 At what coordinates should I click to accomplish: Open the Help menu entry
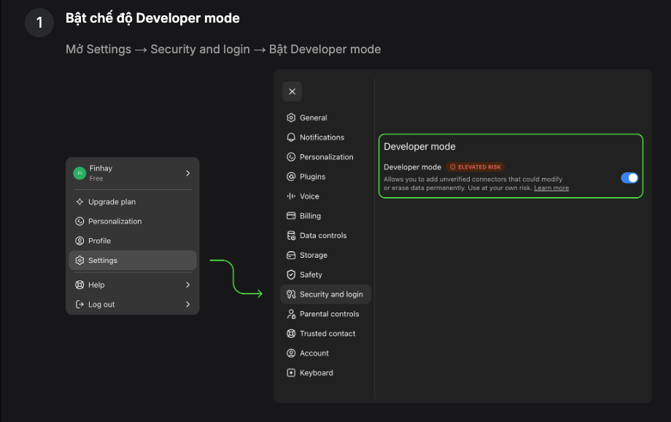pyautogui.click(x=133, y=285)
